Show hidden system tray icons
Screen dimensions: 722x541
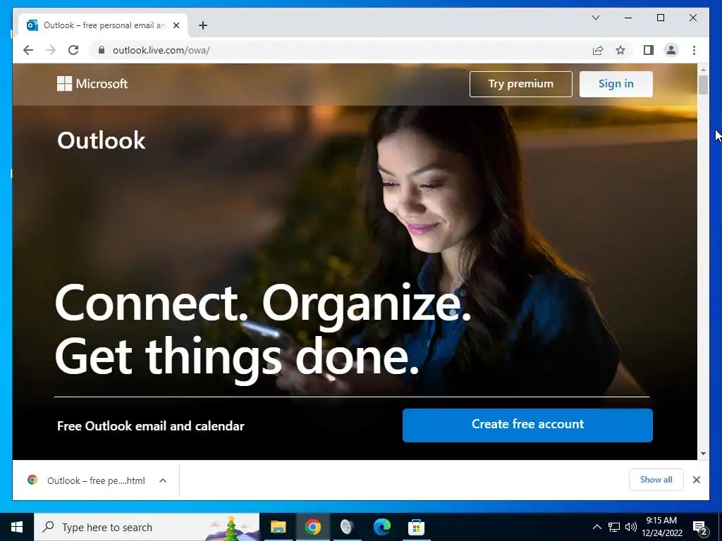596,527
